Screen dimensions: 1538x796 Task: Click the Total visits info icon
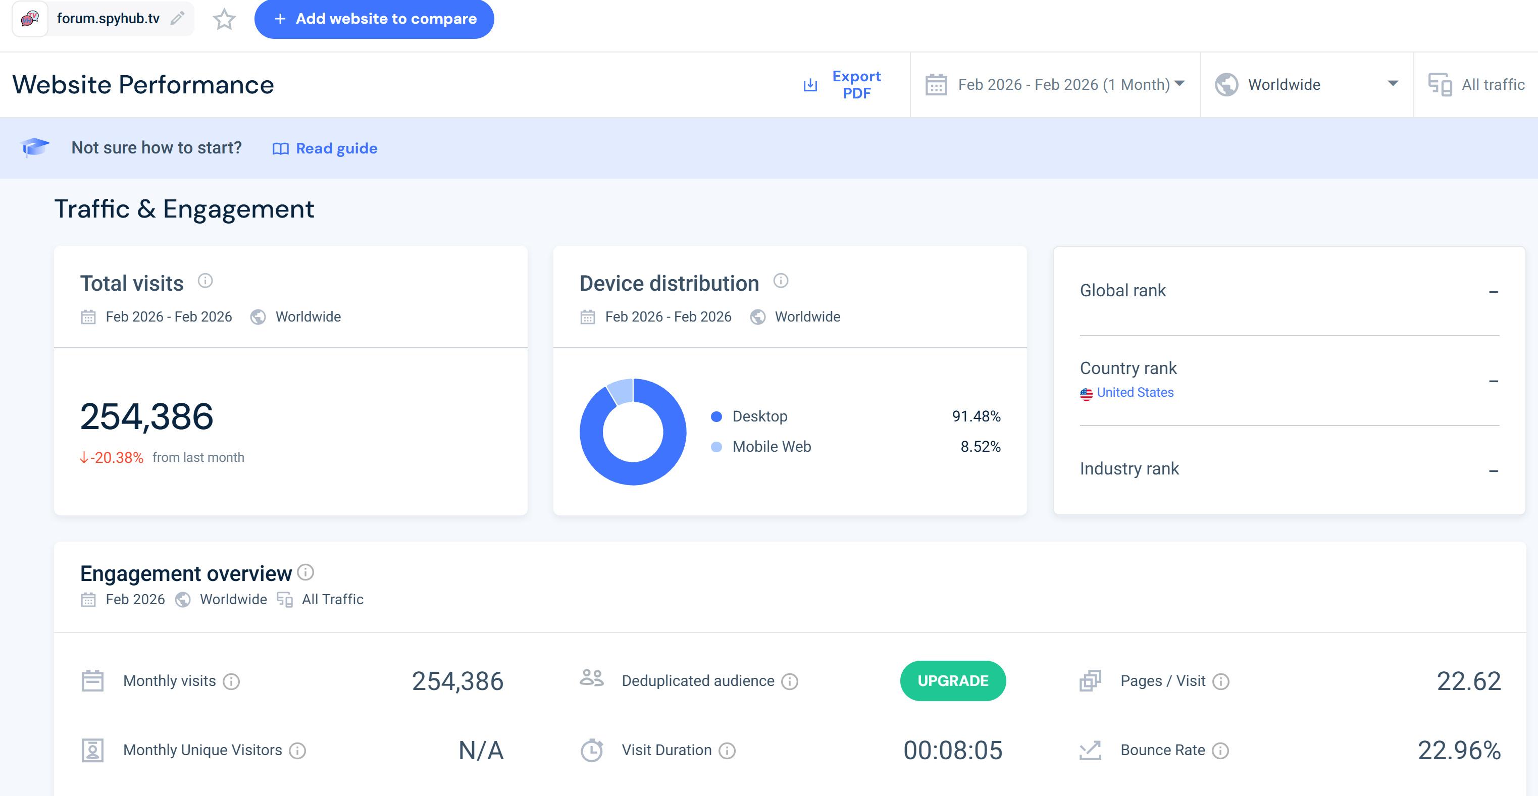205,281
